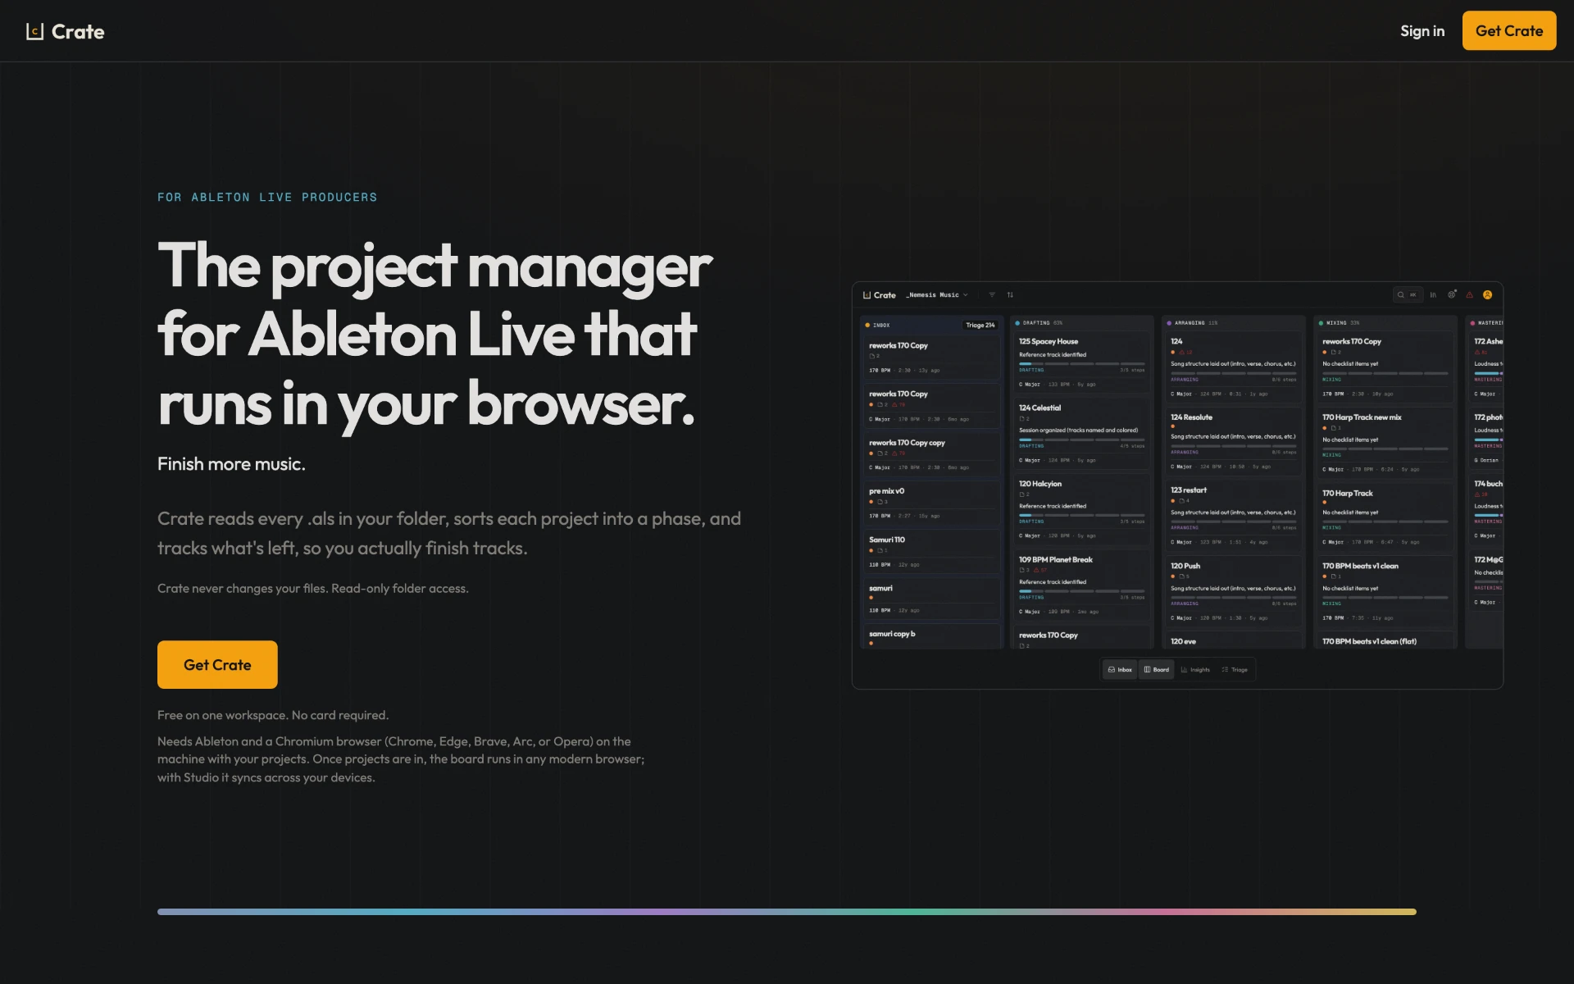The image size is (1574, 984).
Task: Open the Samuri 110 inbox card
Action: [931, 552]
